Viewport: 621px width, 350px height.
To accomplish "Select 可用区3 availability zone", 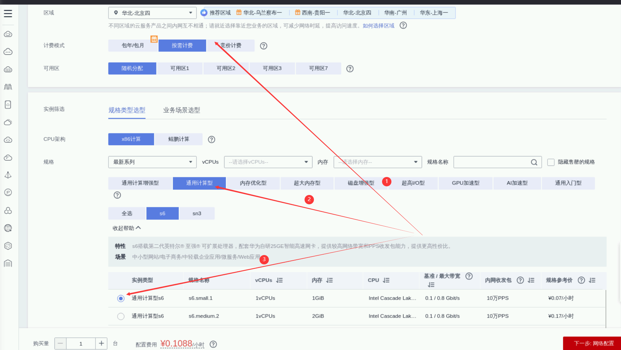I will [272, 68].
